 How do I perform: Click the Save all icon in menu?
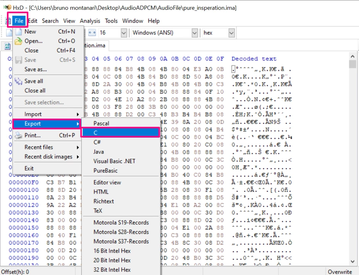[18, 81]
